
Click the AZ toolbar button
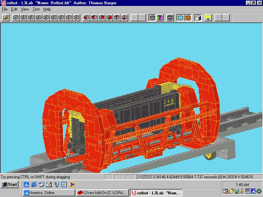coord(134,18)
